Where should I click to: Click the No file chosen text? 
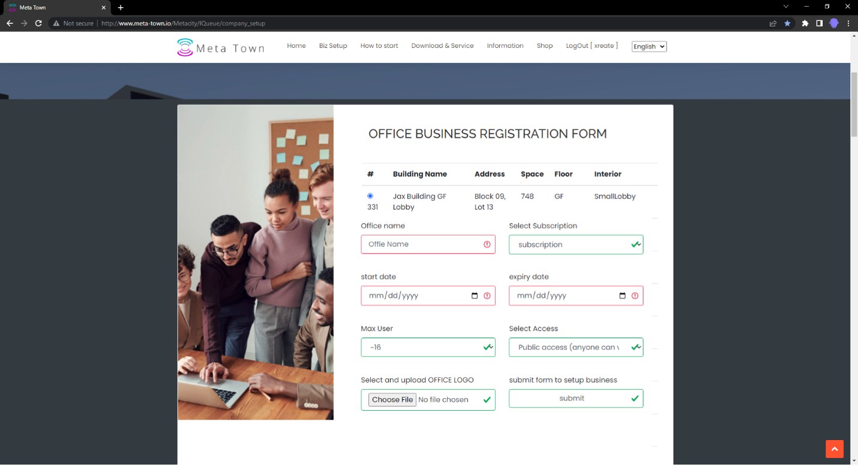pos(443,400)
